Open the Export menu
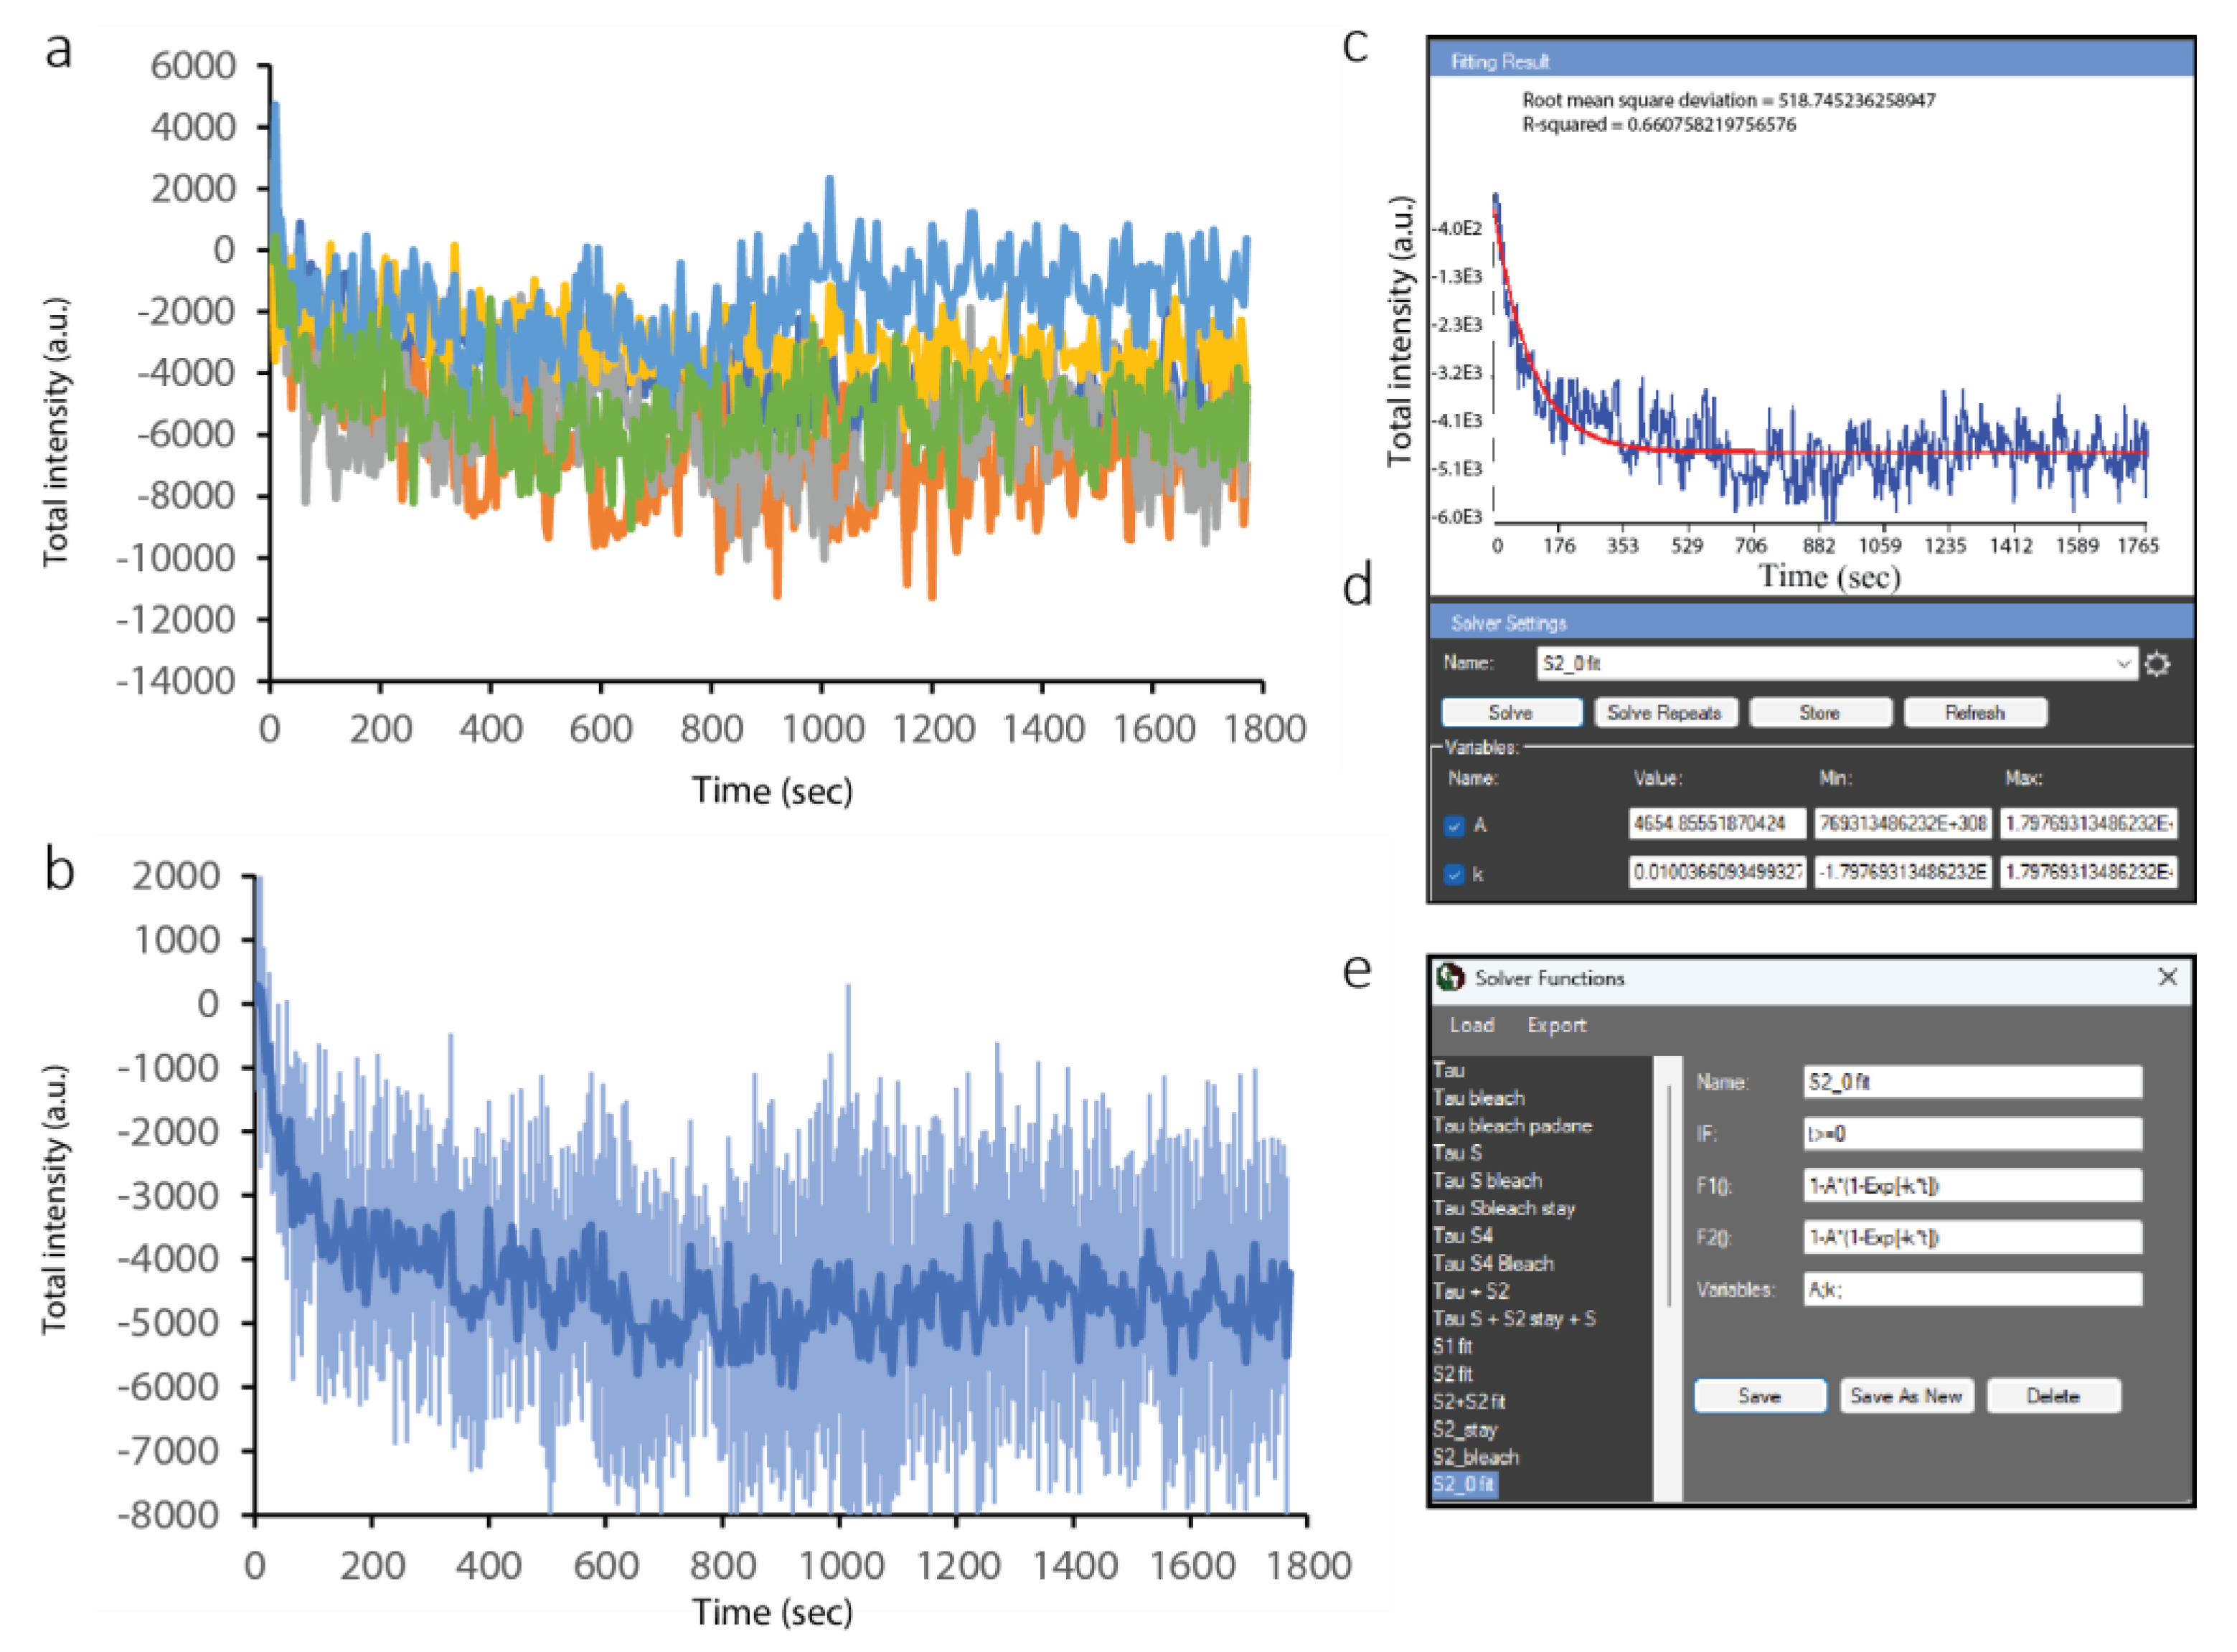The height and width of the screenshot is (1652, 2237). 1556,1025
